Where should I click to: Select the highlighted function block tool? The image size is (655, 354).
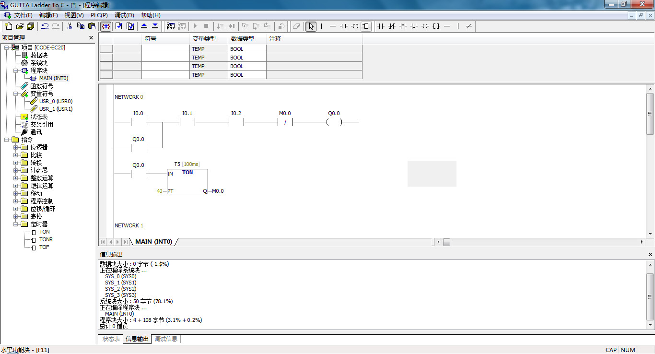366,26
